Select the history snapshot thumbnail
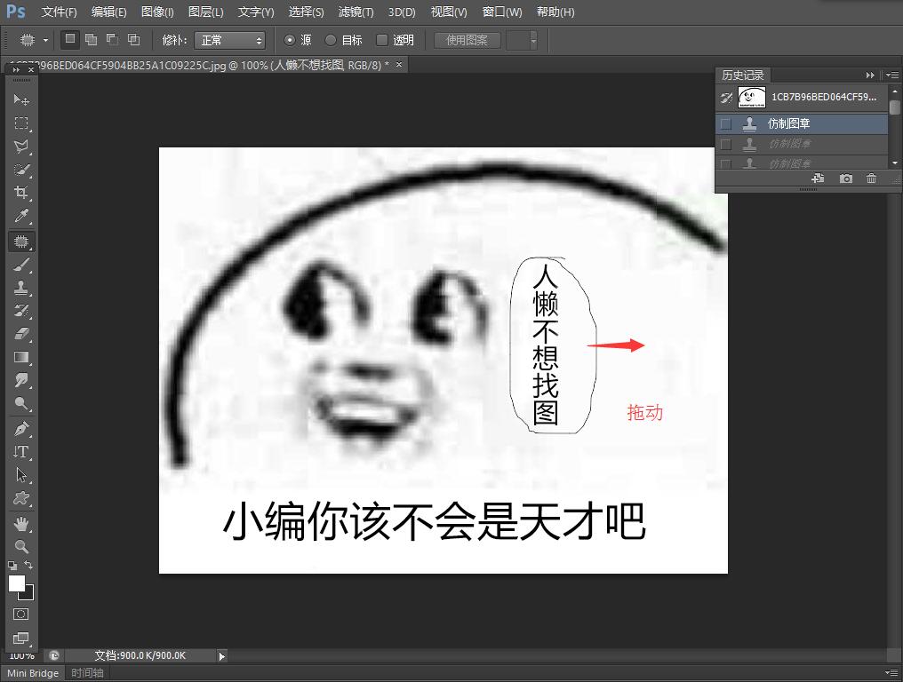903x682 pixels. 752,97
